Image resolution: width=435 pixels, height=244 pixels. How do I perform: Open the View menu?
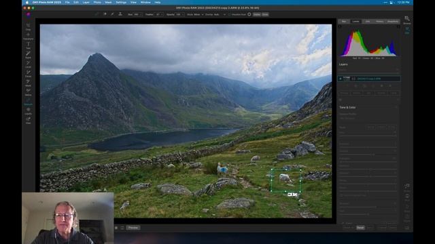pyautogui.click(x=133, y=2)
